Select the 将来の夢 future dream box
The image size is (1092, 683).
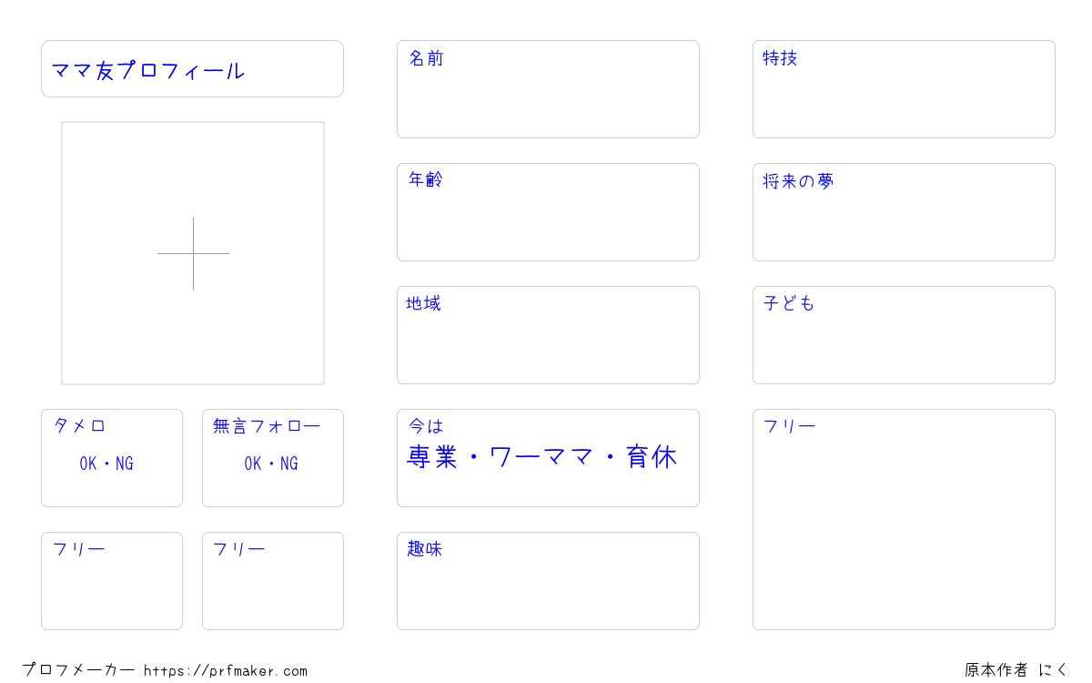point(904,212)
